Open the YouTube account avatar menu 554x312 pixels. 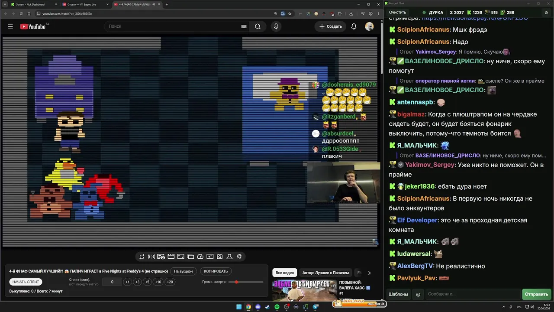pyautogui.click(x=369, y=26)
